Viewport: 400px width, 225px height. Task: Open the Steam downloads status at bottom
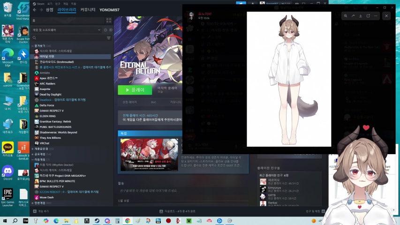pyautogui.click(x=177, y=211)
